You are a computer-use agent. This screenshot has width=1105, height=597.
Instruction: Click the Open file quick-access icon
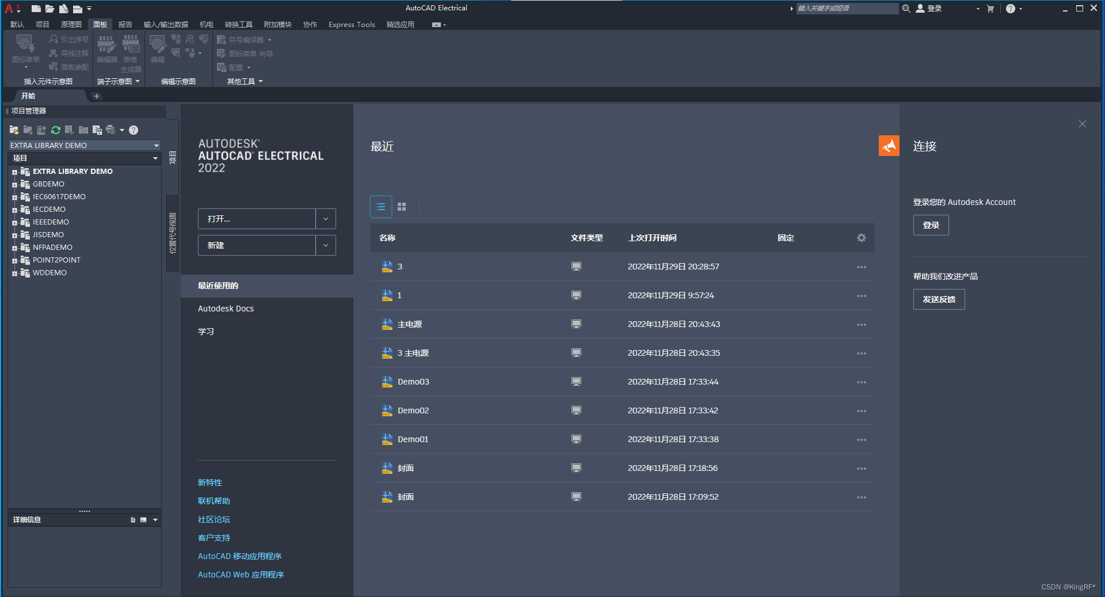[x=49, y=9]
